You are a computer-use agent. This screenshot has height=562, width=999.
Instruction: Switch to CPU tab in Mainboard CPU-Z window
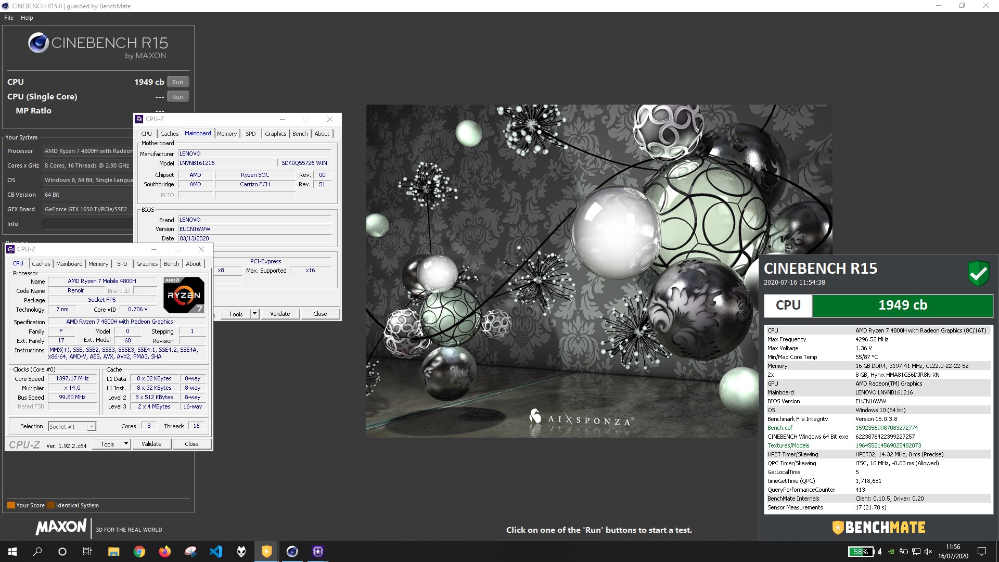[x=147, y=134]
